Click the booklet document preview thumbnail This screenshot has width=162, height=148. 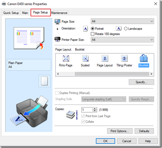coord(29,38)
